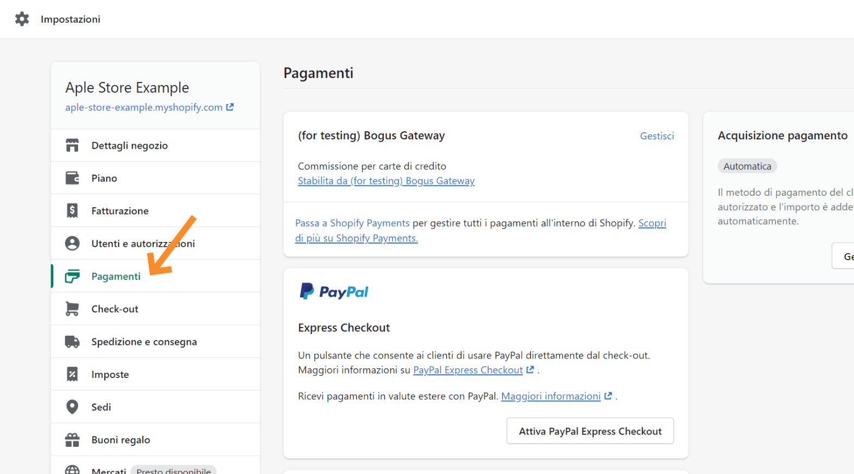Click the Utenti e autorizzazioni profile icon
Screen dimensions: 854x474
72,244
